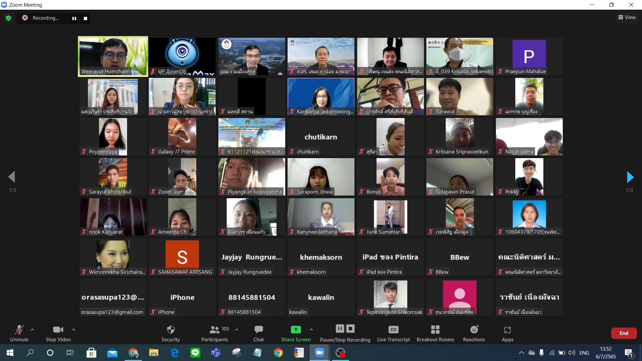Open the Reactions menu

click(x=474, y=334)
